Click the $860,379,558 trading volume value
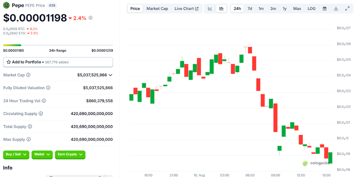This screenshot has width=361, height=177. click(x=99, y=101)
